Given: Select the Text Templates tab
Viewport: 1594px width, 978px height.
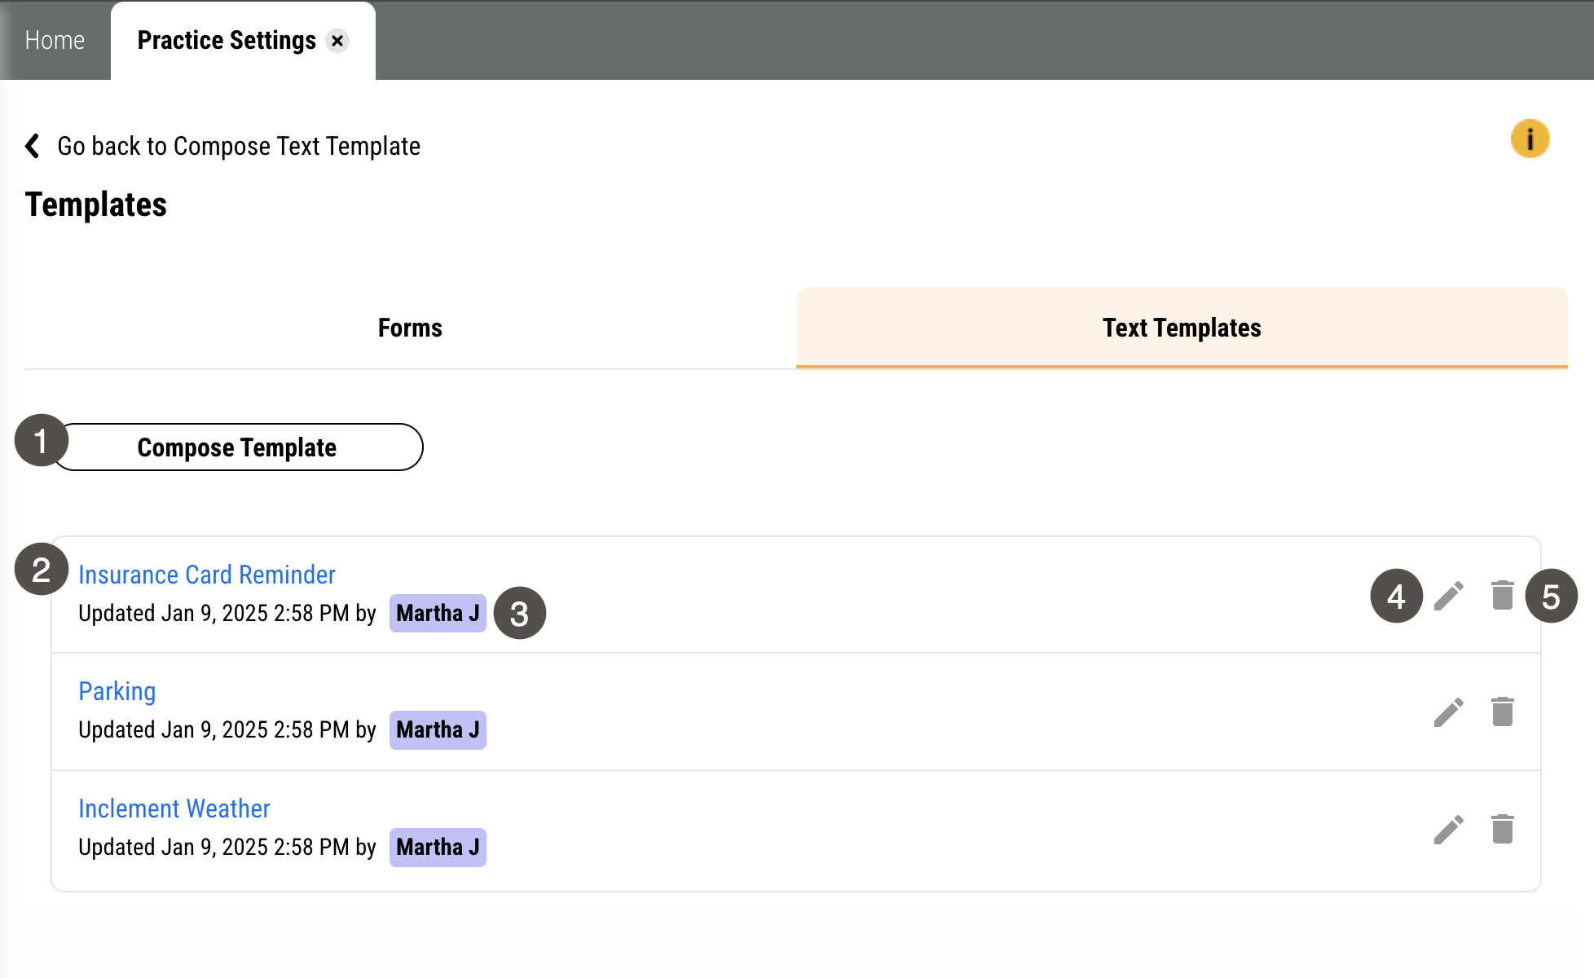Looking at the screenshot, I should [x=1182, y=328].
